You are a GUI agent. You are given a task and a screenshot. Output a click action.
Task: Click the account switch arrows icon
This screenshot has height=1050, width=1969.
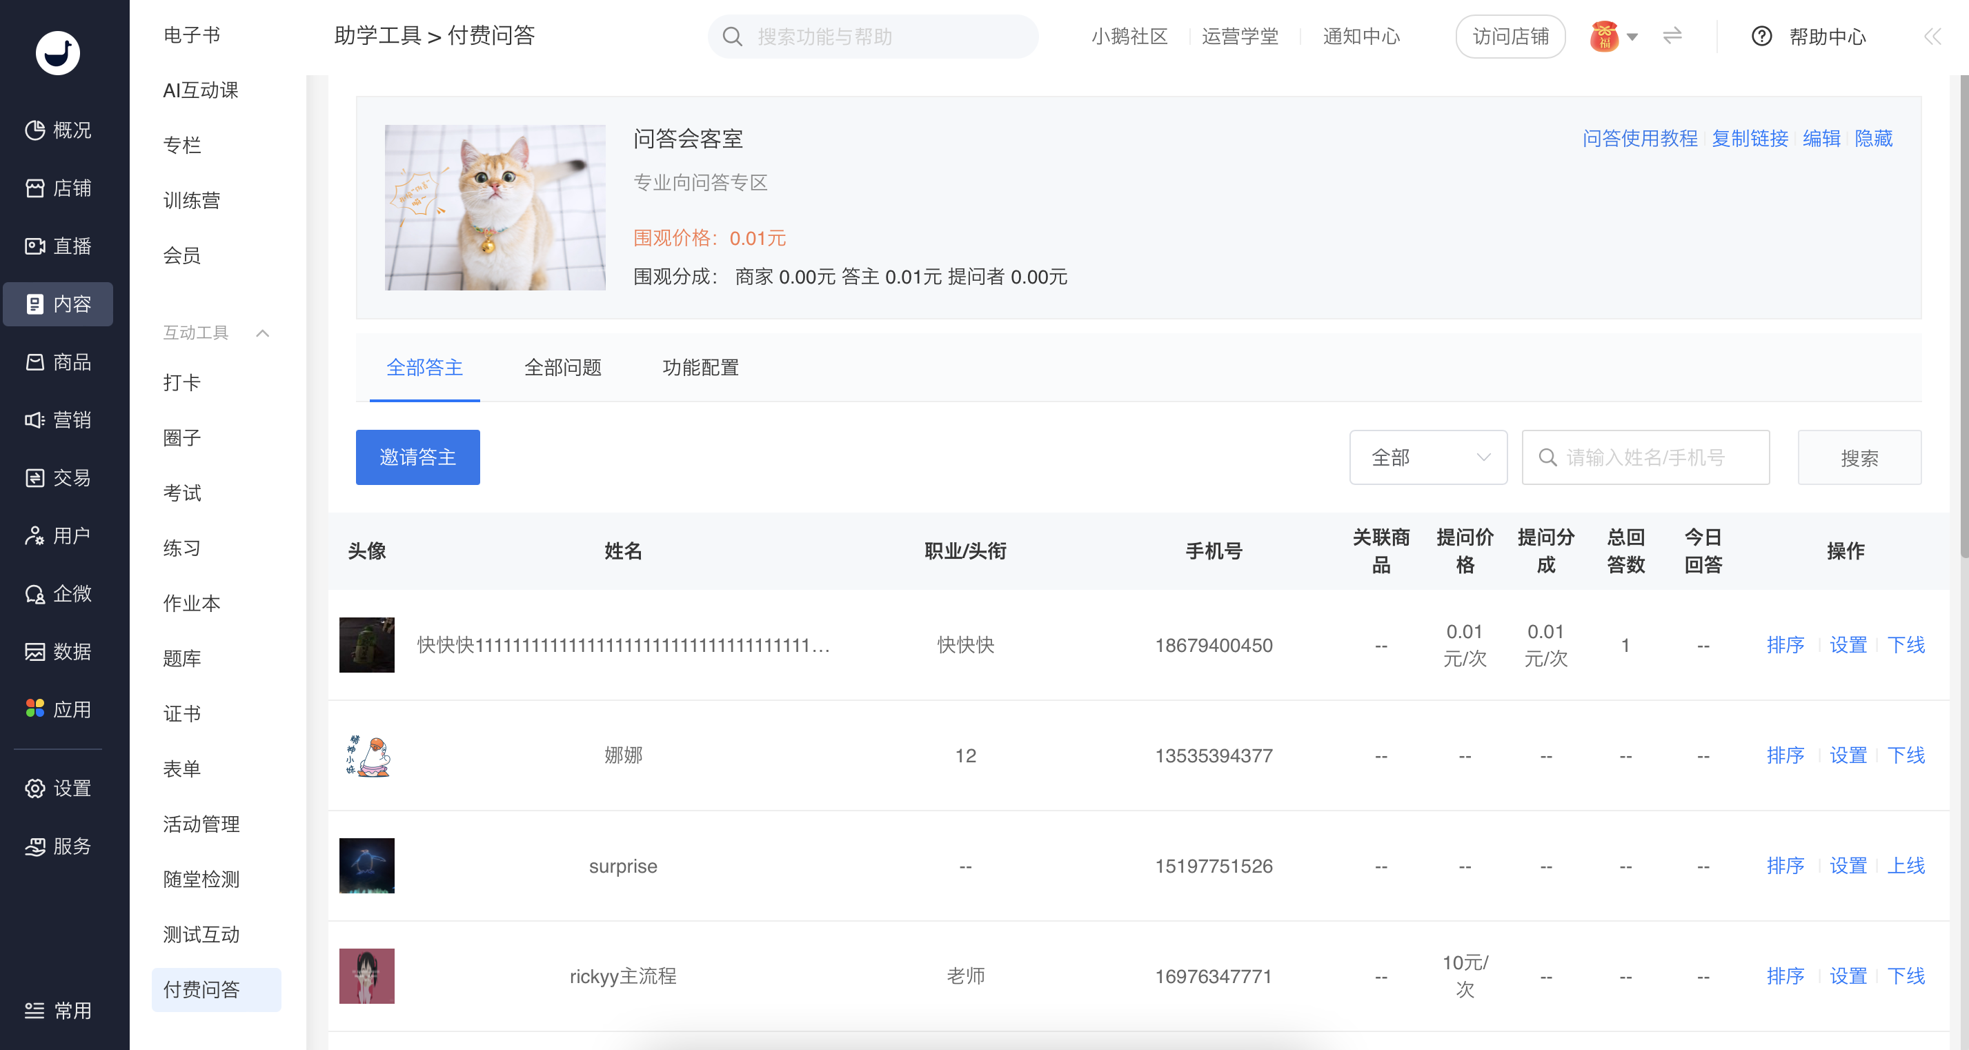pyautogui.click(x=1672, y=36)
